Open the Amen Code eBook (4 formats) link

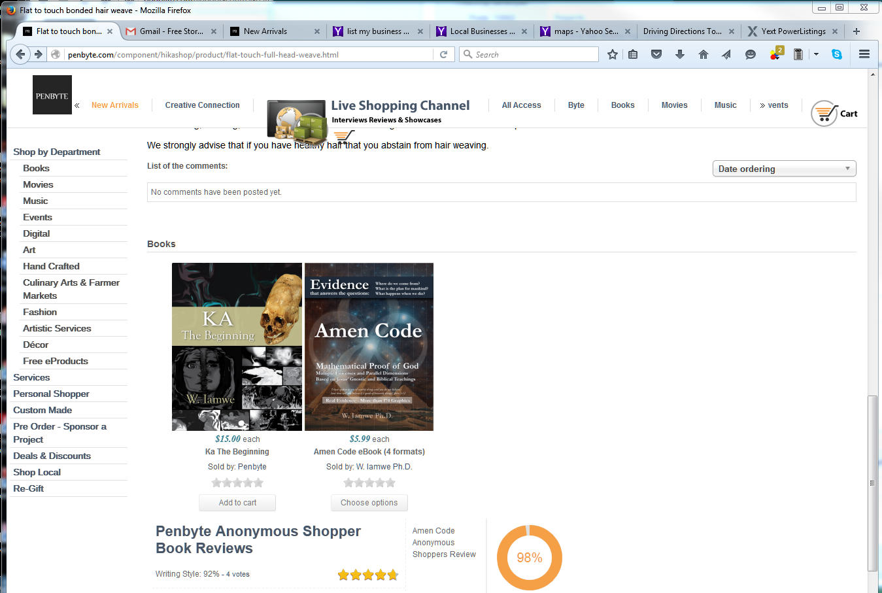click(x=369, y=452)
